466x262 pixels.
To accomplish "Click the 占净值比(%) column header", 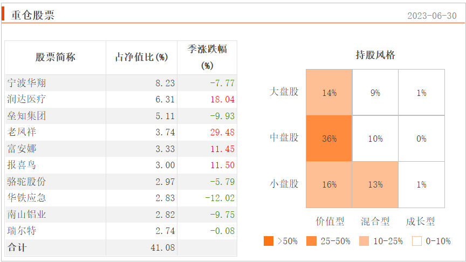I will (x=141, y=57).
